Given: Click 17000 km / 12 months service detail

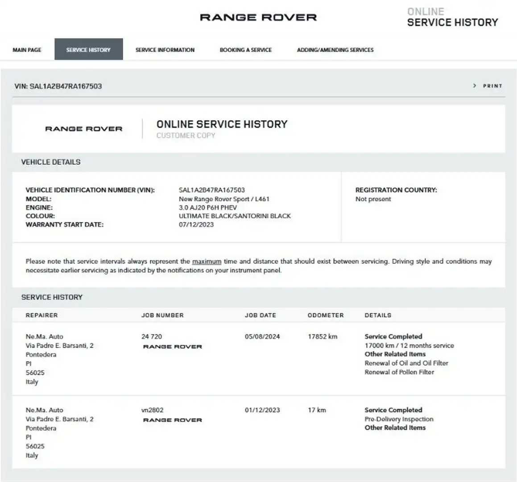Looking at the screenshot, I should click(409, 345).
